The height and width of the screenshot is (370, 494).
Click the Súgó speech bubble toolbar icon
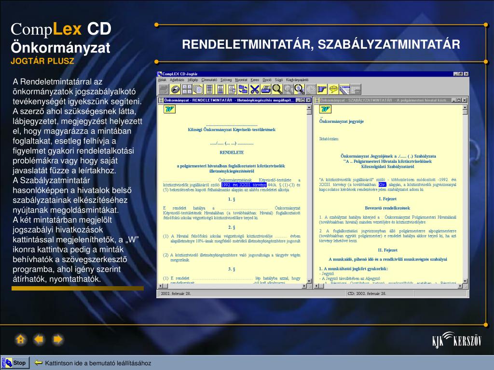pos(333,89)
